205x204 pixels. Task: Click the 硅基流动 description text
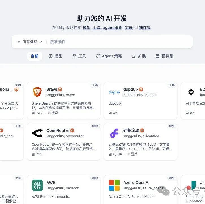140,147
